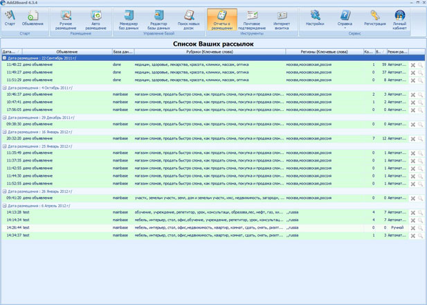Delete the 11:51:29 mailing row
Viewport: 427px width, 305px height.
[x=413, y=80]
